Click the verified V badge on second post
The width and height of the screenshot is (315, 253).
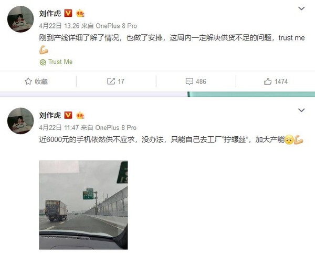pyautogui.click(x=68, y=115)
